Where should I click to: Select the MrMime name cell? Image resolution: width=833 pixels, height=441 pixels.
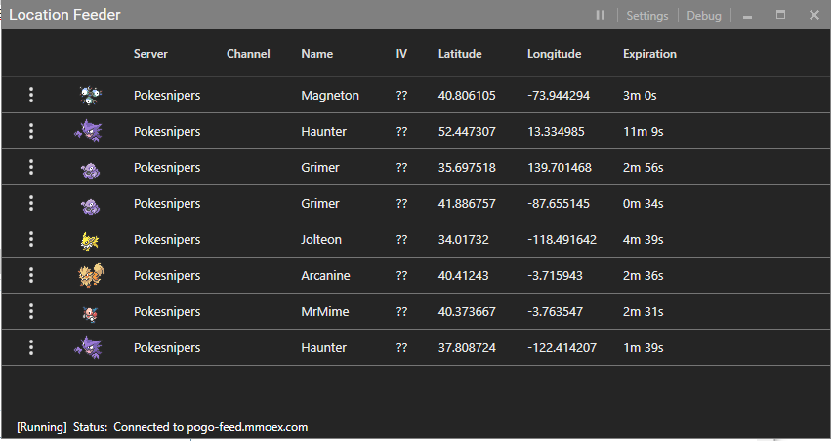pos(325,312)
